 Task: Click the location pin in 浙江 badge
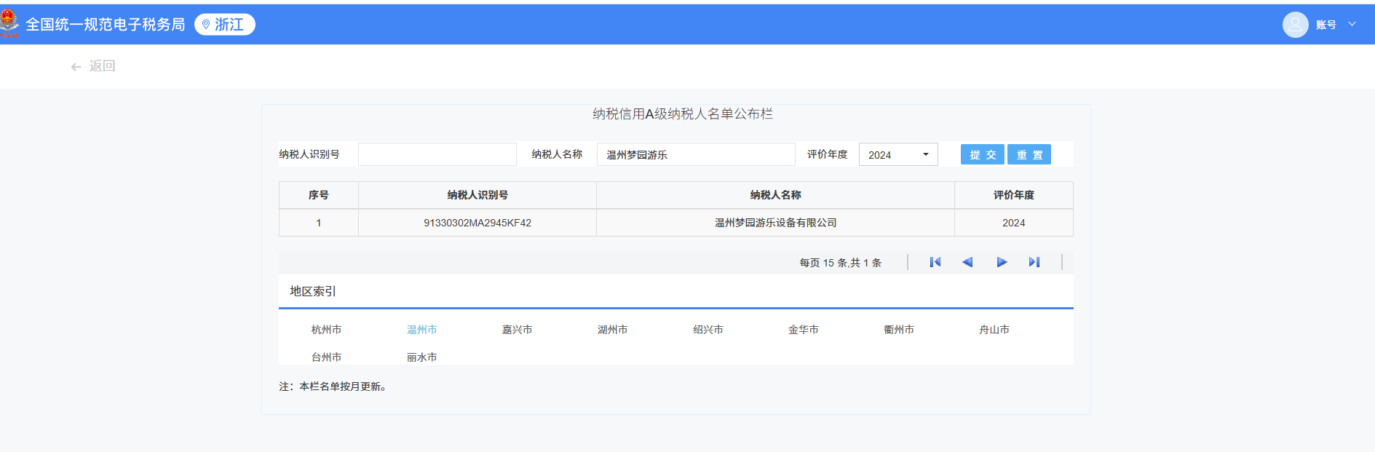click(x=206, y=25)
